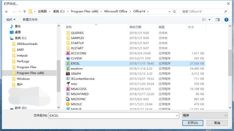Click the search magnifier icon
This screenshot has width=234, height=131.
pos(226,11)
